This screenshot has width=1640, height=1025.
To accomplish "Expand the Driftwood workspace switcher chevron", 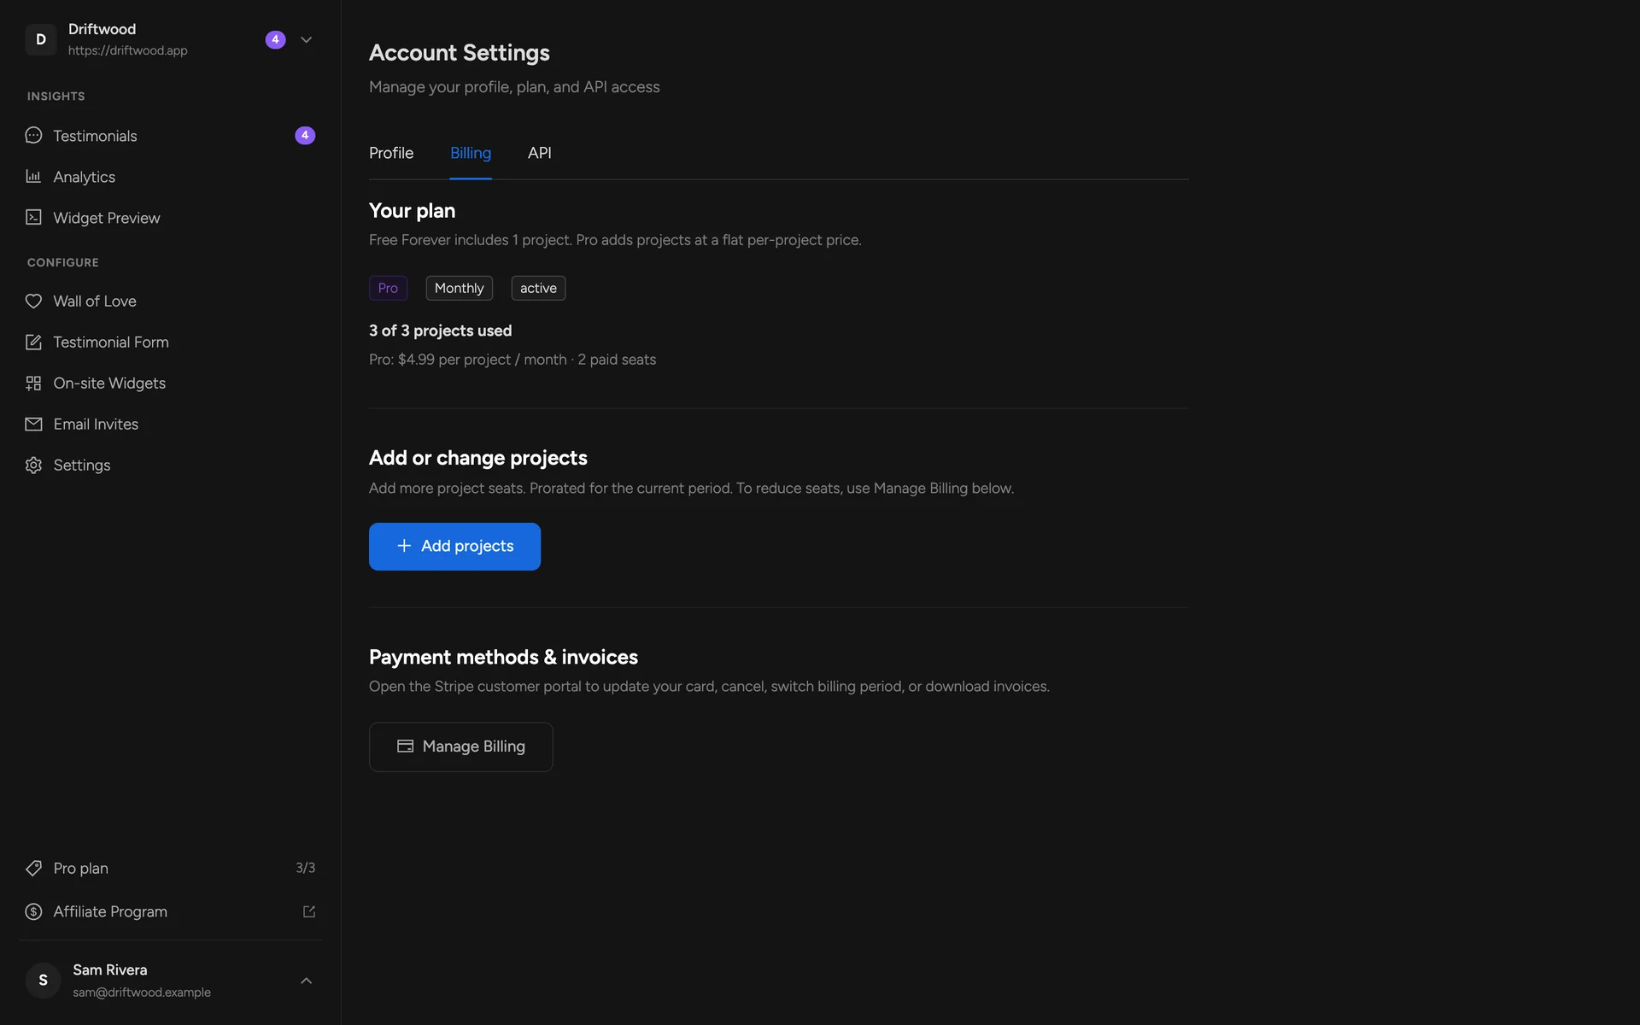I will (x=306, y=39).
